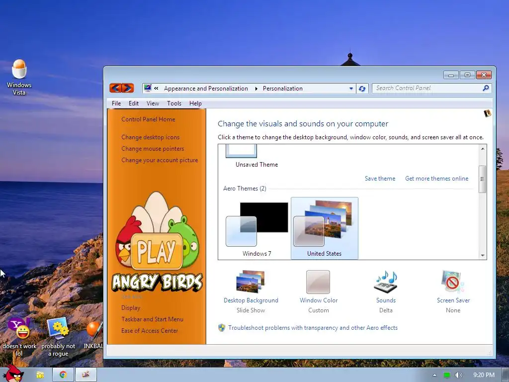509x382 pixels.
Task: Click the Personalization taskbar button
Action: (85, 375)
